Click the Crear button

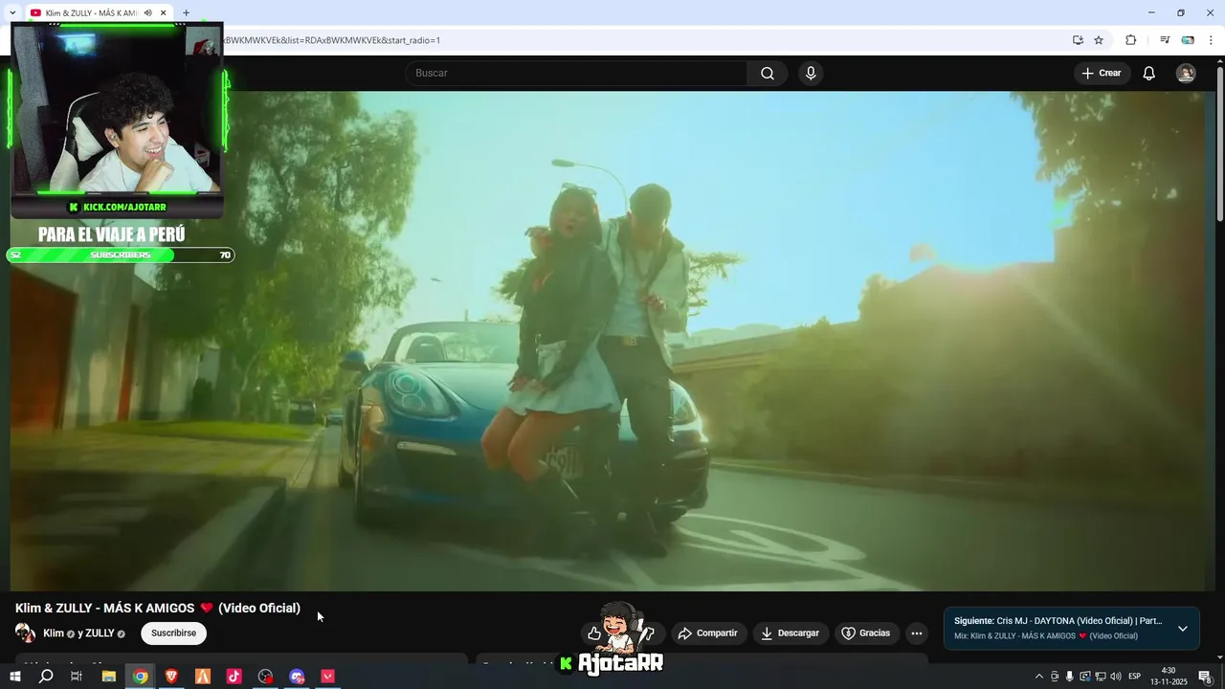point(1102,74)
